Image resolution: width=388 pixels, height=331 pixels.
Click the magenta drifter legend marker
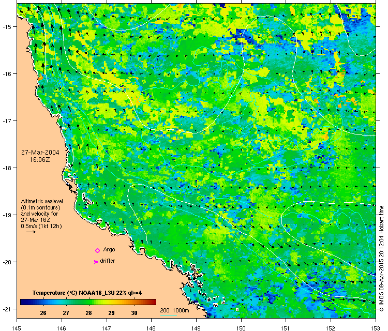pyautogui.click(x=96, y=262)
